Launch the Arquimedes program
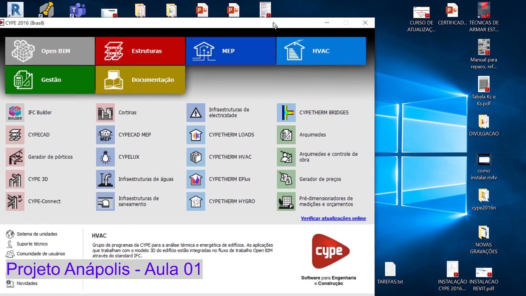The image size is (526, 296). (286, 135)
